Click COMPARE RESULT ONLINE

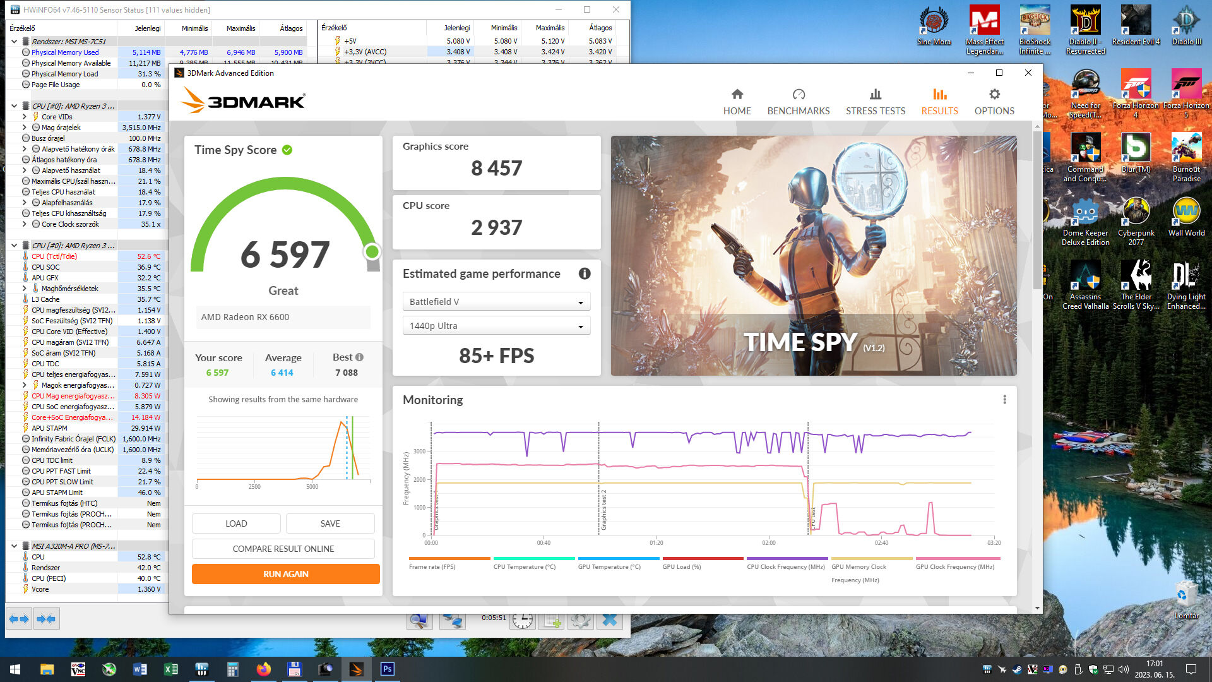tap(283, 549)
